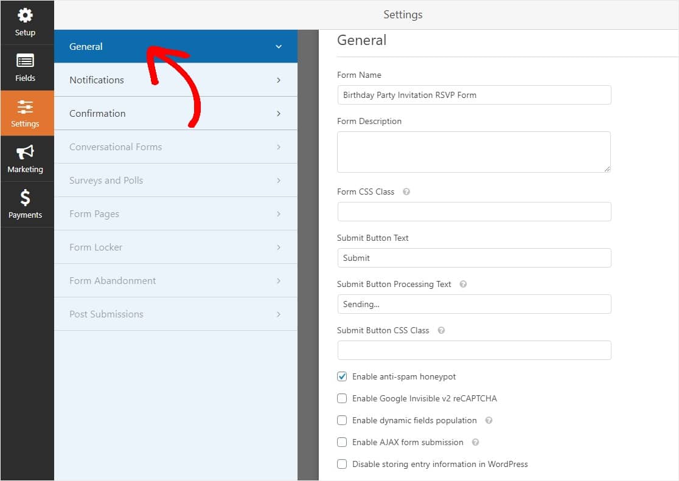Open the Form Abandonment settings tab
The image size is (679, 481).
pyautogui.click(x=113, y=280)
